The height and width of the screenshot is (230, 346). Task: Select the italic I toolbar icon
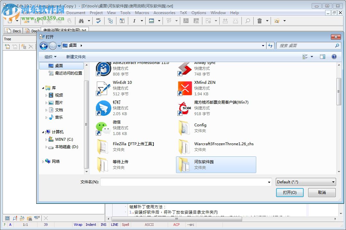(x=134, y=21)
